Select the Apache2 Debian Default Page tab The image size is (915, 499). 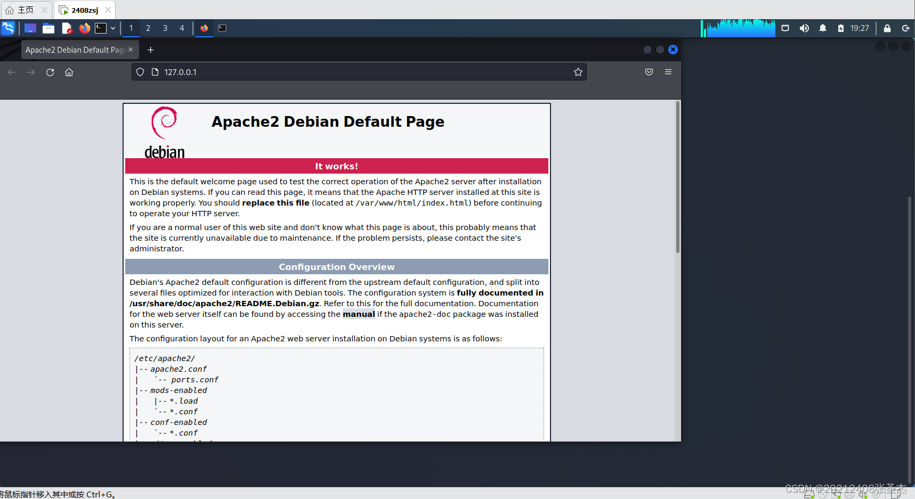point(75,50)
